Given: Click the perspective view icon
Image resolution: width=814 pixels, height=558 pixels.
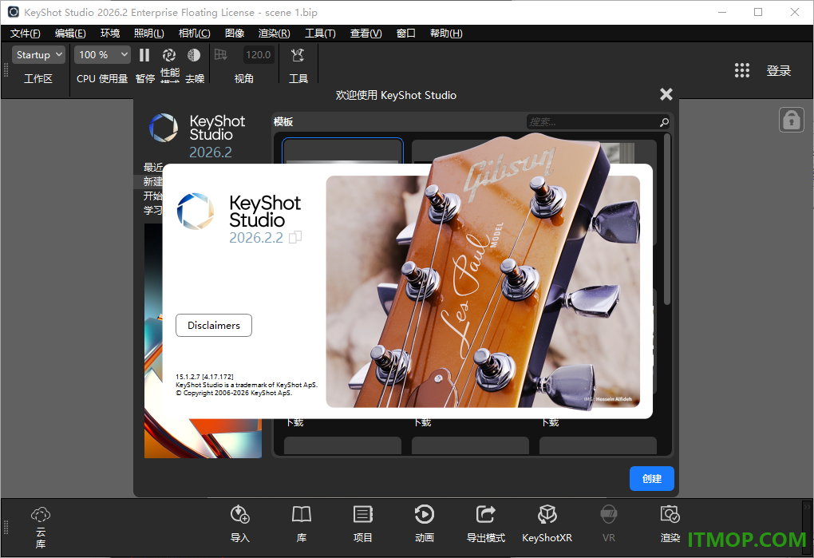Looking at the screenshot, I should pos(220,54).
